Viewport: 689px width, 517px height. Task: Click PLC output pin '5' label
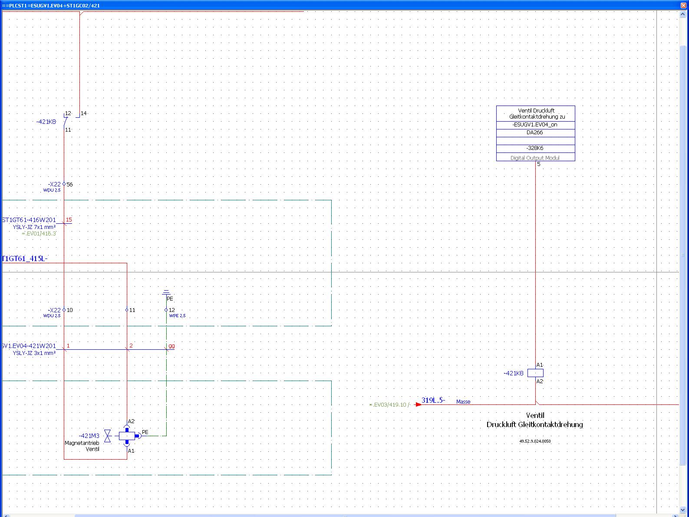point(539,164)
